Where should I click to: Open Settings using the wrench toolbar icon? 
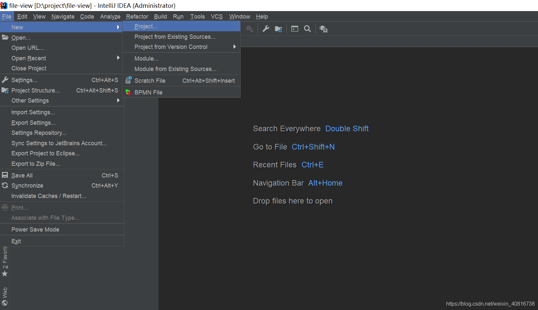click(265, 29)
